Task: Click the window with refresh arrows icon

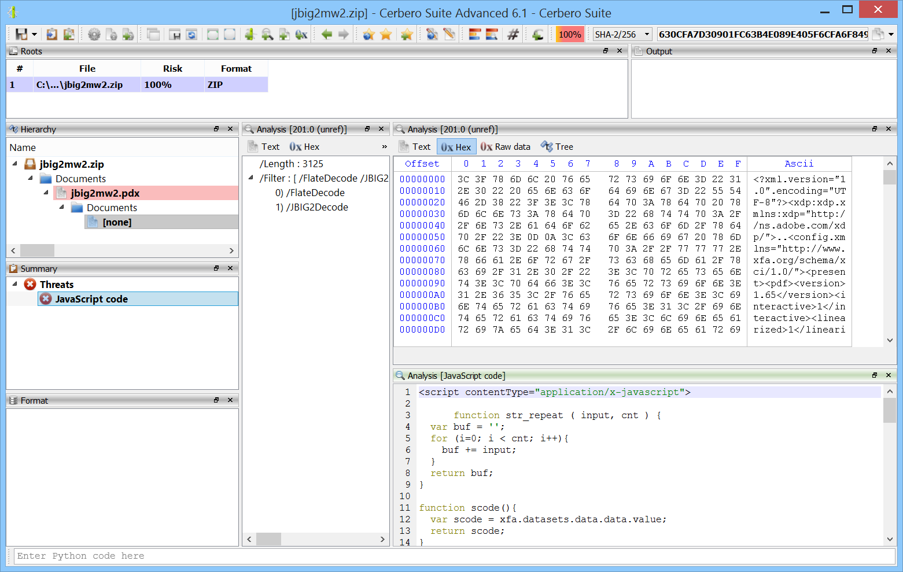Action: (x=191, y=34)
